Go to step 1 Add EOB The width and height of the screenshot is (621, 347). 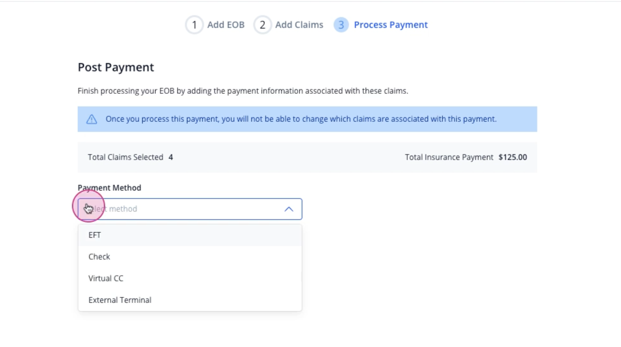[215, 25]
